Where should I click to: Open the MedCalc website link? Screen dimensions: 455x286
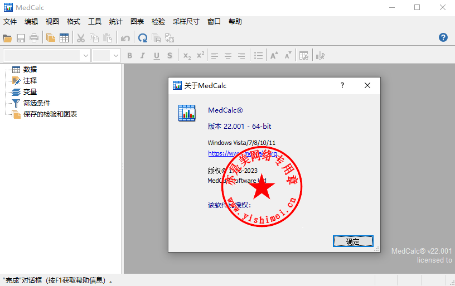[243, 153]
